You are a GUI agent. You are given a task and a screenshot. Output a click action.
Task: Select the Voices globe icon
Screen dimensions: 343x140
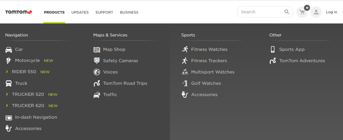click(x=97, y=72)
